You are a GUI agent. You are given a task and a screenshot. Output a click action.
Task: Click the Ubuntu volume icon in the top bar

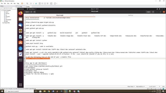click(x=160, y=9)
